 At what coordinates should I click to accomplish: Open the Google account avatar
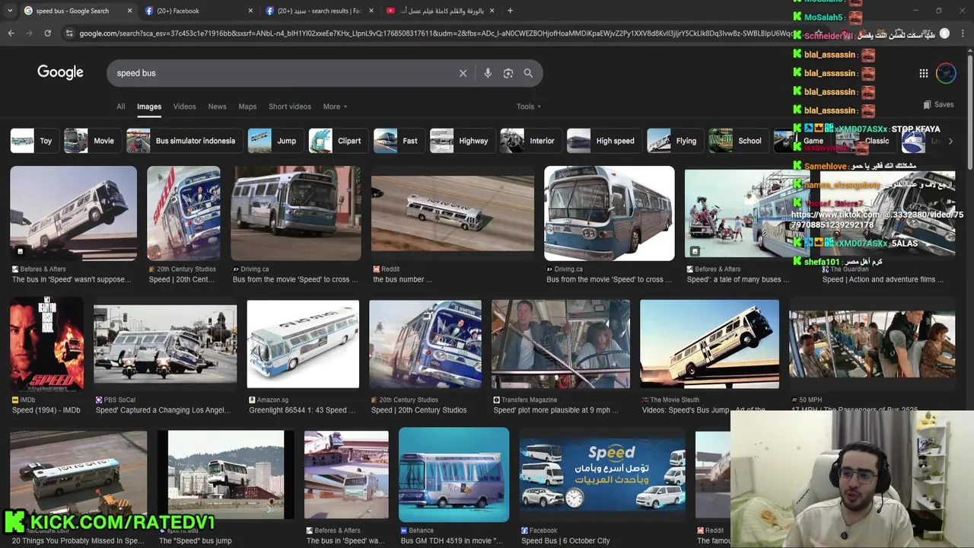tap(946, 73)
